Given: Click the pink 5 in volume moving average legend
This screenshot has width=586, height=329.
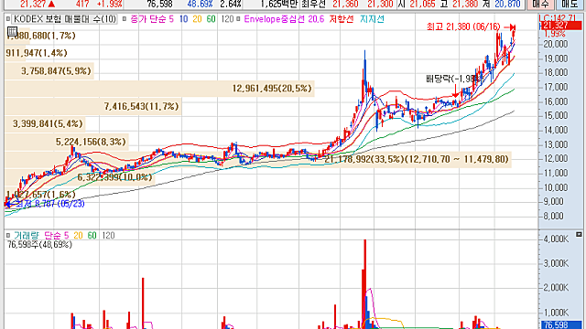Looking at the screenshot, I should [x=66, y=236].
